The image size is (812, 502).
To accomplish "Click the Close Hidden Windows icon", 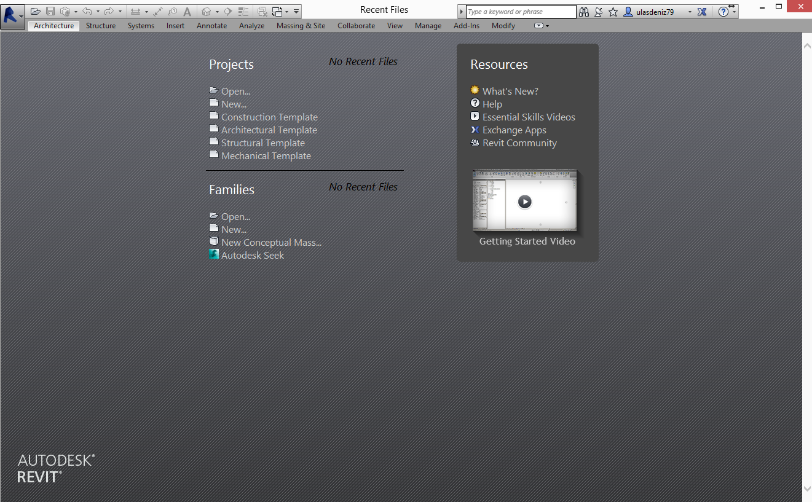I will (262, 11).
